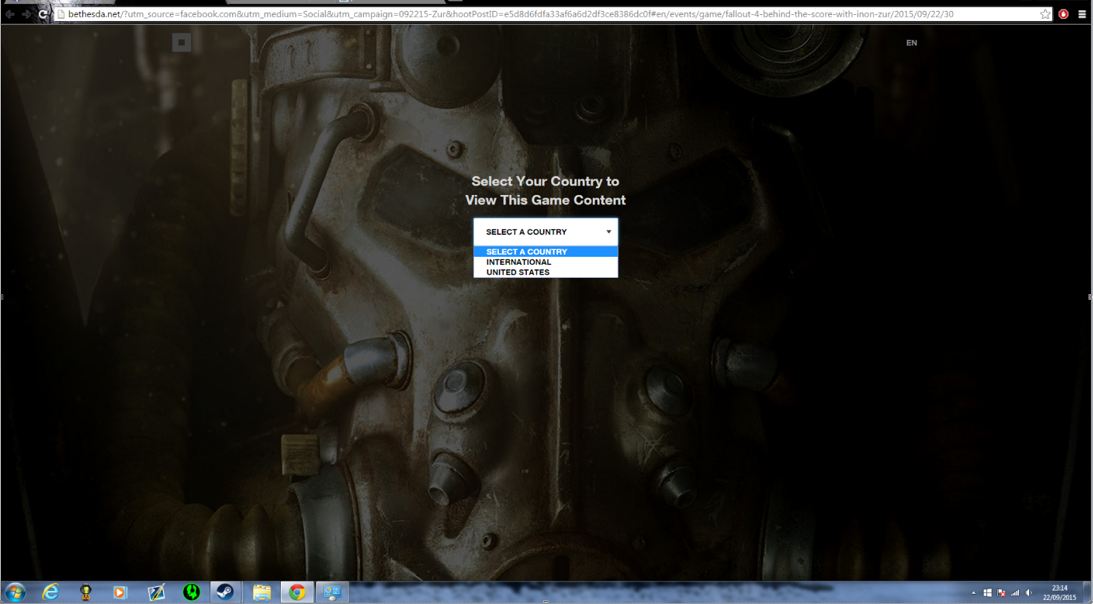
Task: Choose the INTERNATIONAL option
Action: (546, 262)
